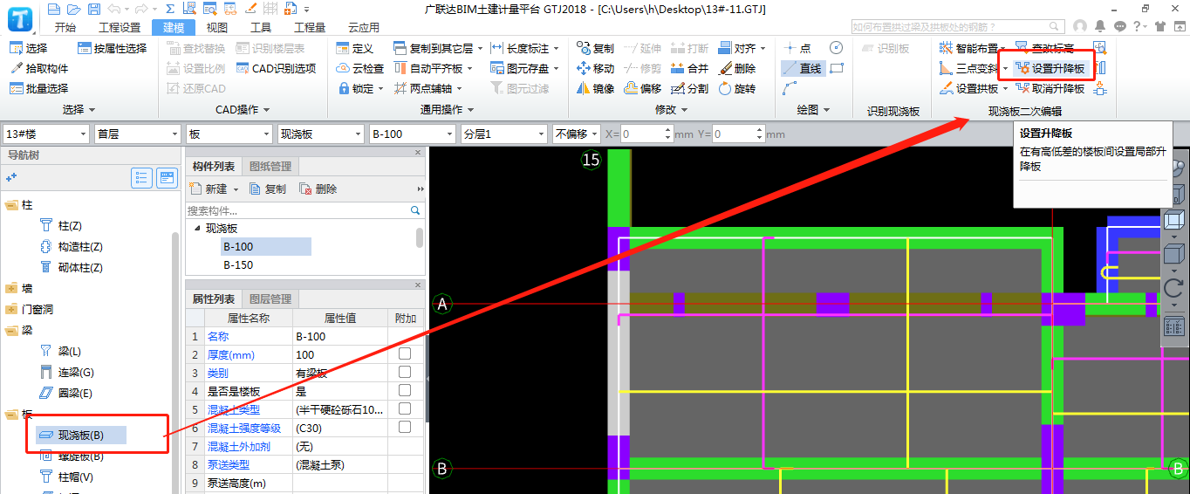Toggle the navigation tree panel view button
The width and height of the screenshot is (1190, 494).
coord(167,178)
